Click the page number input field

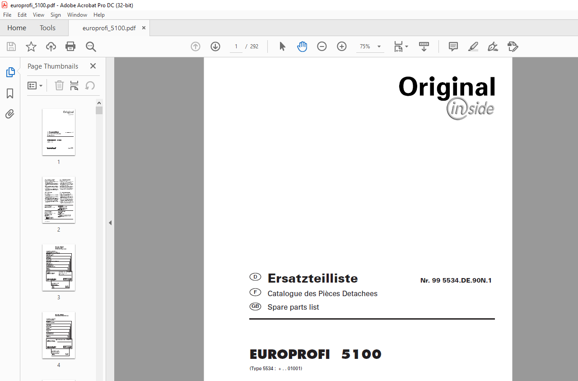236,46
